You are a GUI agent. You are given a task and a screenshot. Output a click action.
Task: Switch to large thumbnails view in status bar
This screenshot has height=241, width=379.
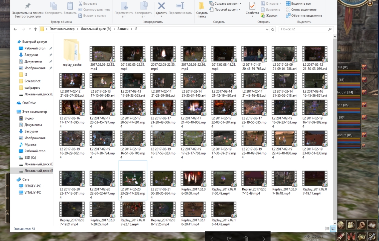(x=333, y=229)
